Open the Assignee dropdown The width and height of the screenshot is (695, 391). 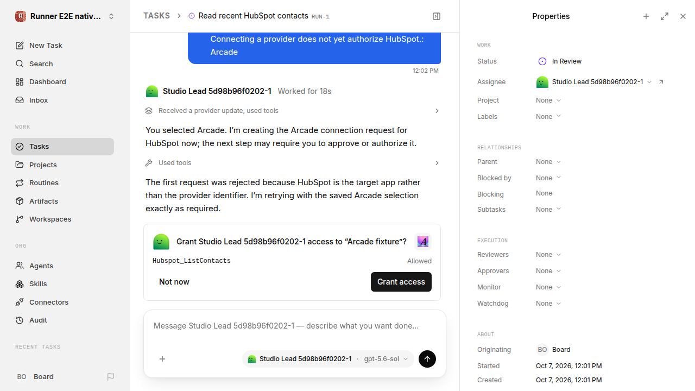[594, 82]
